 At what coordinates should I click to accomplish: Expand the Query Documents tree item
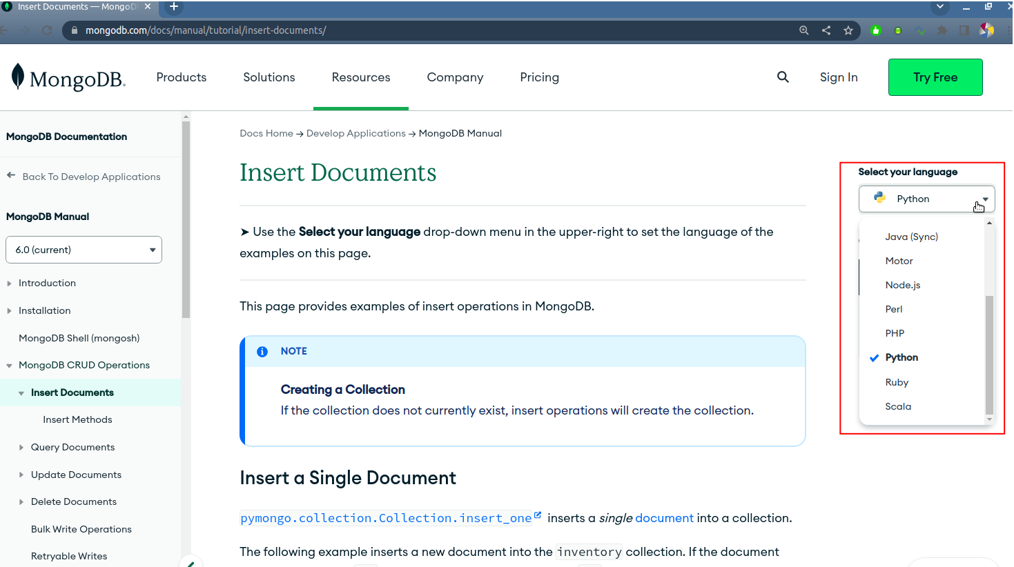(21, 448)
